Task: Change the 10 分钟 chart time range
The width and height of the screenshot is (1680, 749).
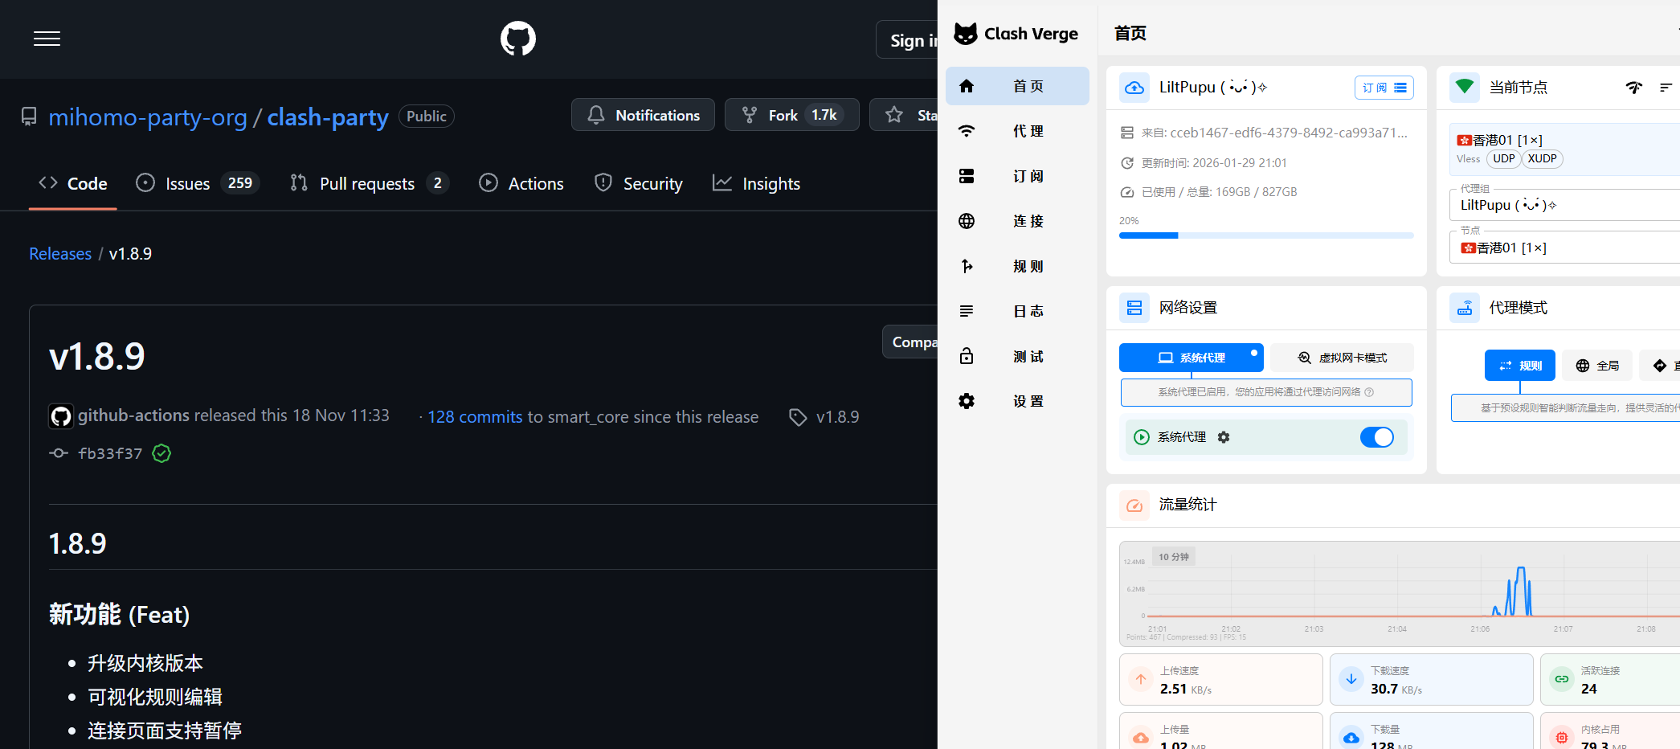Action: pyautogui.click(x=1174, y=557)
